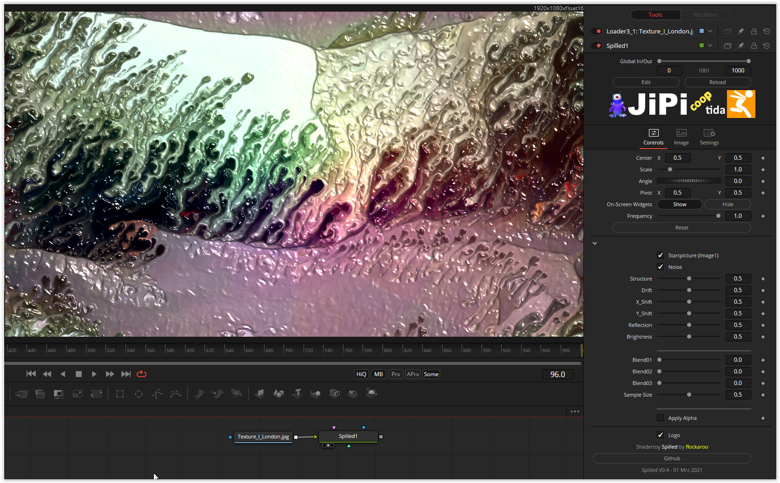The height and width of the screenshot is (483, 780).
Task: Toggle MB motion blur mode
Action: click(x=378, y=374)
